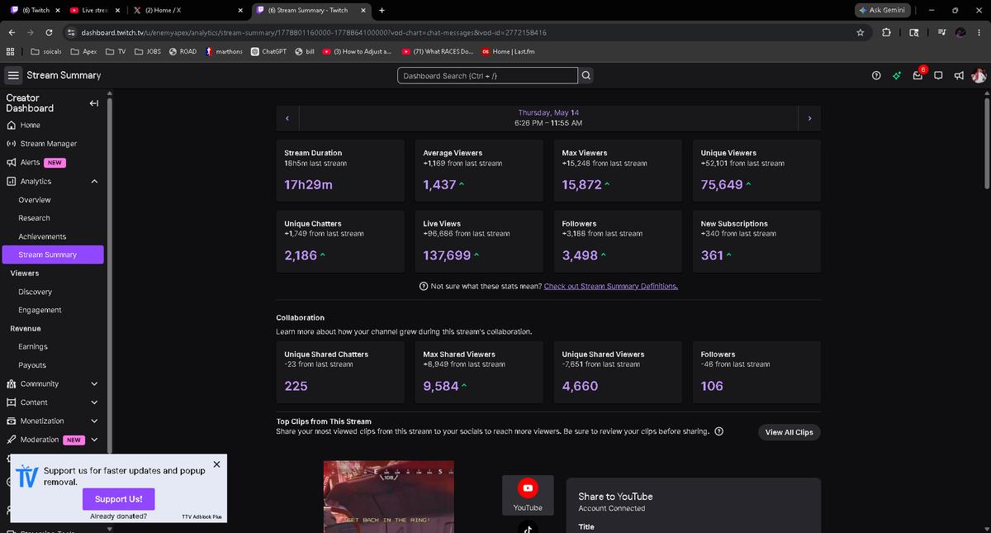
Task: Open Stream Summary Definitions link
Action: [611, 286]
